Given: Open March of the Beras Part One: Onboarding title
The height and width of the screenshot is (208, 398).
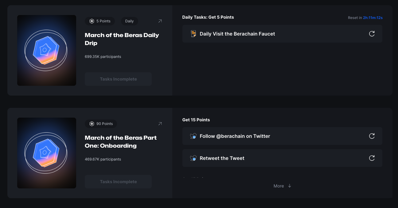Looking at the screenshot, I should point(121,142).
